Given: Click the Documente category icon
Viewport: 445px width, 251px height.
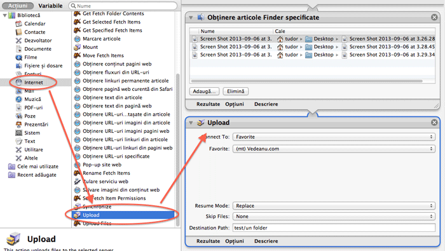Looking at the screenshot, I should pyautogui.click(x=18, y=49).
